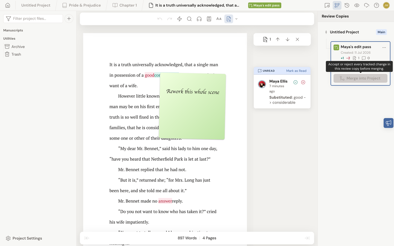This screenshot has width=394, height=246.
Task: Open the cloud sync status icon
Action: click(x=367, y=5)
